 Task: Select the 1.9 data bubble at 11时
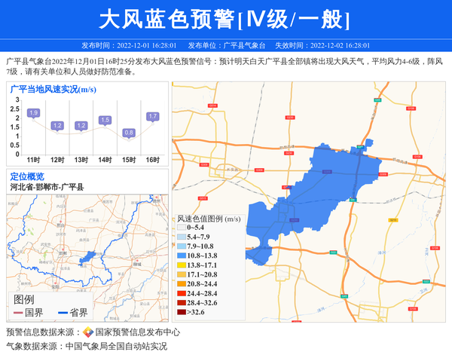coord(33,113)
